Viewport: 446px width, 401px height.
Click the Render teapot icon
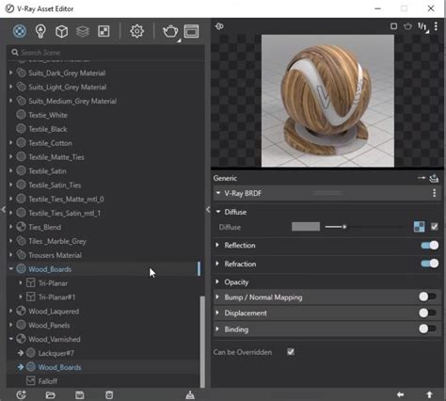[x=170, y=31]
